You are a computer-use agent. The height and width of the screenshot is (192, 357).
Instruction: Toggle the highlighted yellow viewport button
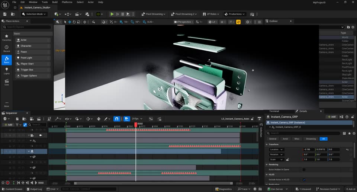pos(238,22)
